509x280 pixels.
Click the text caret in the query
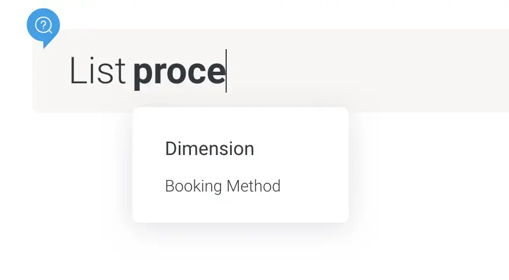226,71
